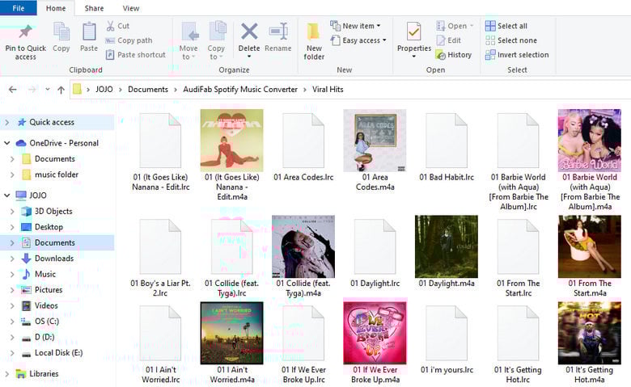
Task: Expand the Downloads tree node
Action: point(12,259)
